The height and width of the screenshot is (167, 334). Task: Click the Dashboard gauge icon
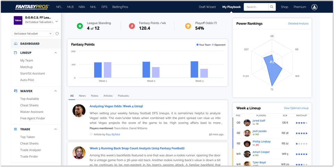pos(16,44)
